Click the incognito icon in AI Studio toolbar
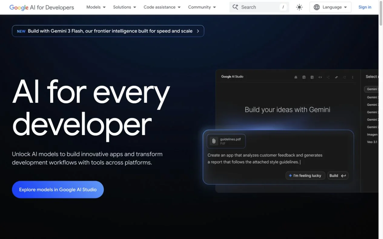383x239 pixels. [296, 77]
